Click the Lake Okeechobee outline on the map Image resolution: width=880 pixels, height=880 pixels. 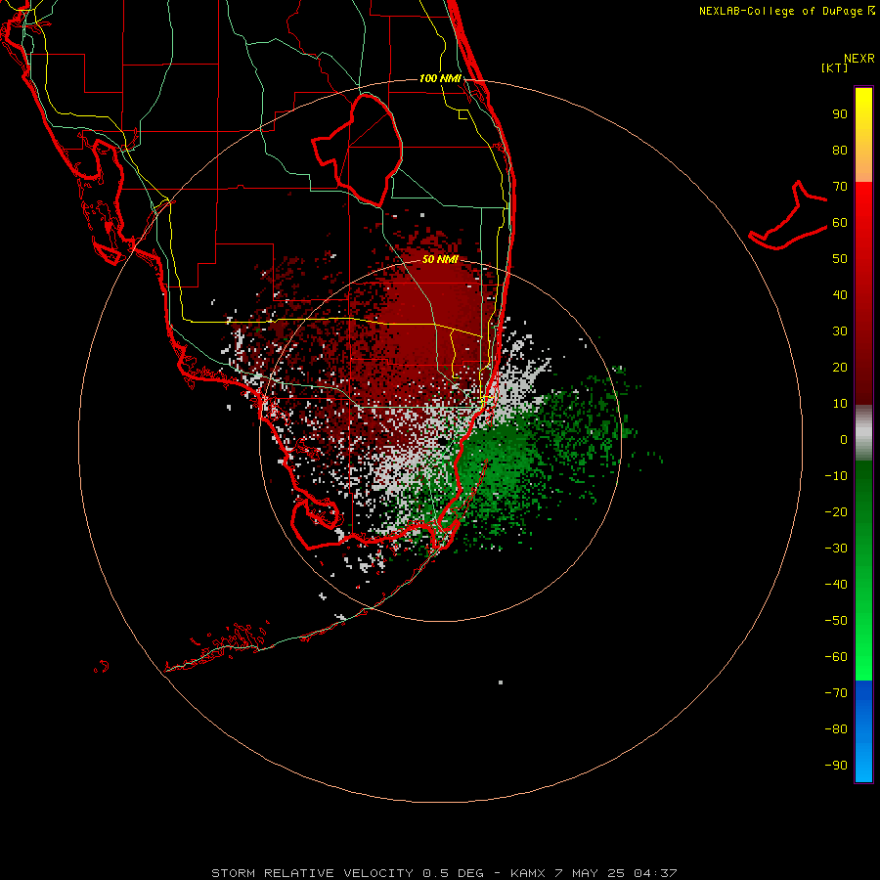pos(358,149)
